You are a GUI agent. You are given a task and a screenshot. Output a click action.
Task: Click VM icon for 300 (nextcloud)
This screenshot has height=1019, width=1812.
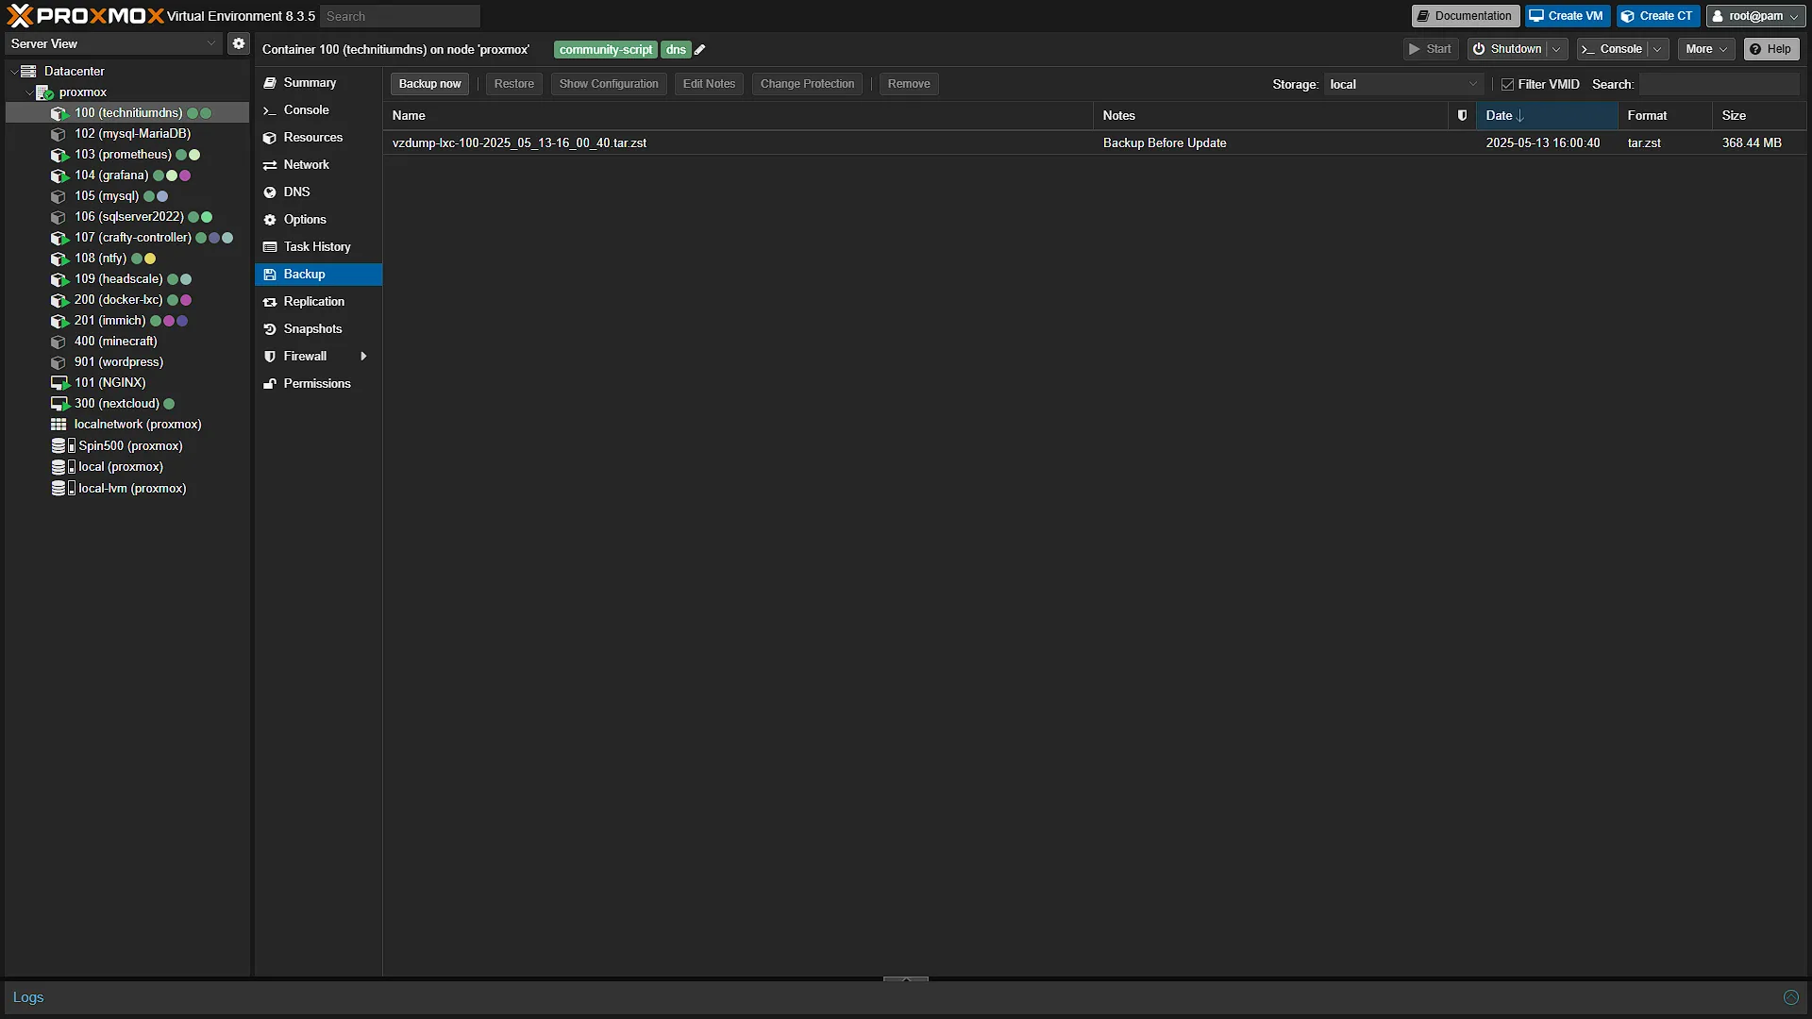pyautogui.click(x=59, y=404)
